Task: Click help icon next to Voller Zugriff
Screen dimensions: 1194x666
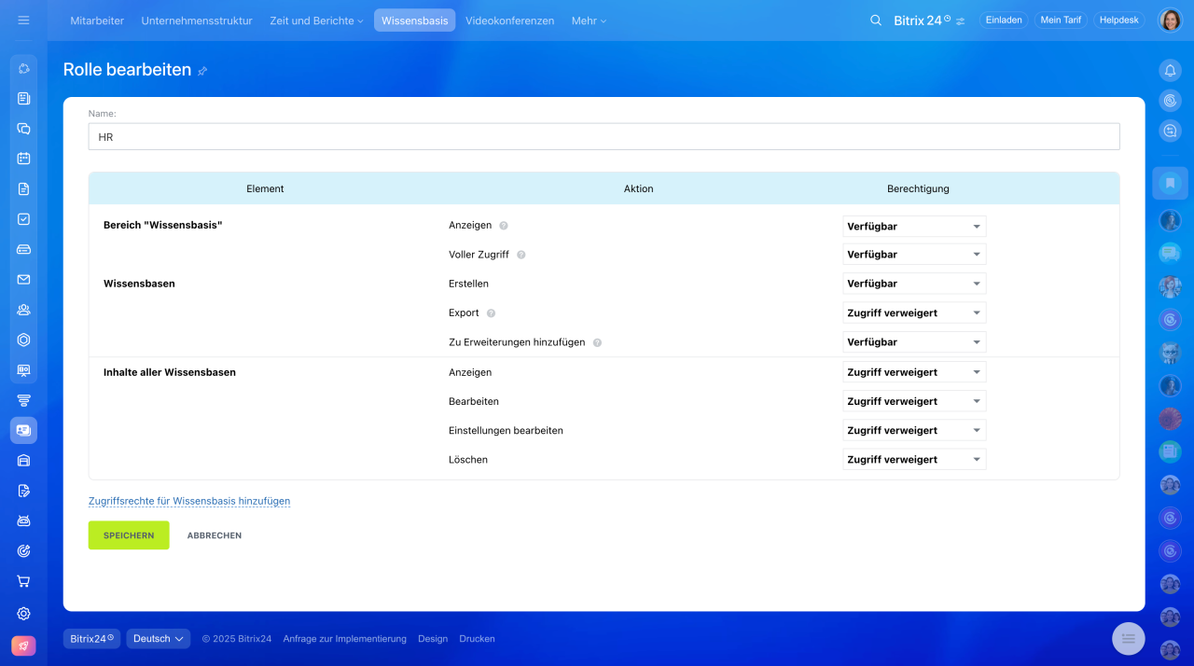Action: pos(521,255)
